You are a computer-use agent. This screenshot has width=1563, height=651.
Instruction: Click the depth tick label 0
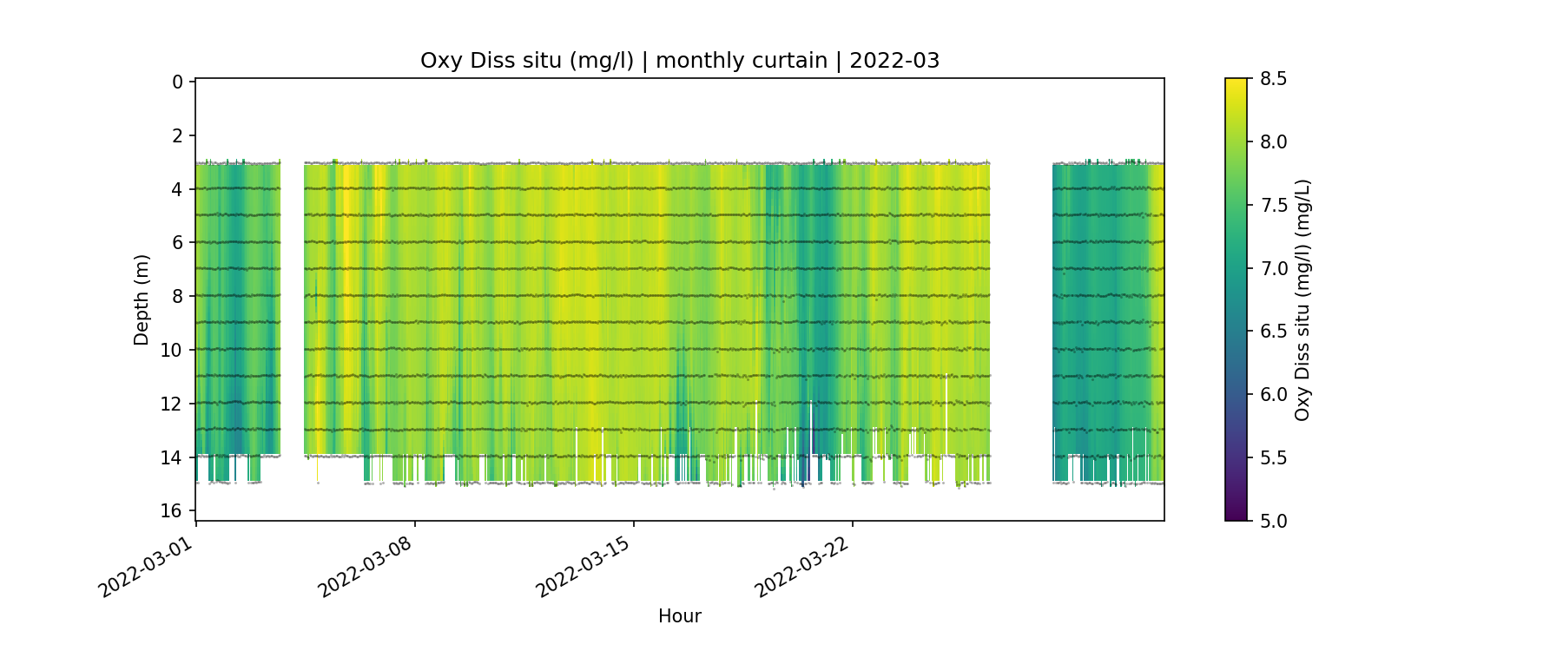click(x=177, y=82)
